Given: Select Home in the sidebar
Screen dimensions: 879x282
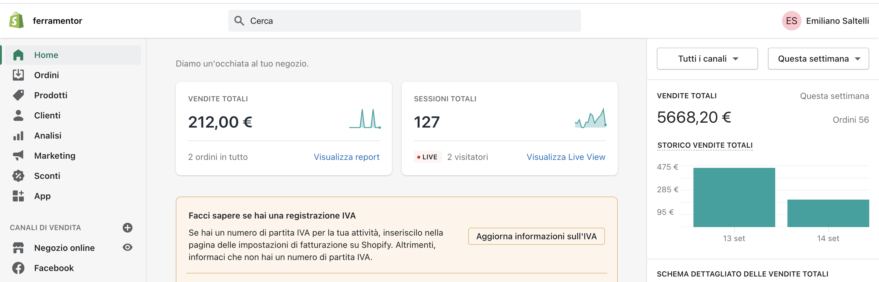Looking at the screenshot, I should [46, 55].
